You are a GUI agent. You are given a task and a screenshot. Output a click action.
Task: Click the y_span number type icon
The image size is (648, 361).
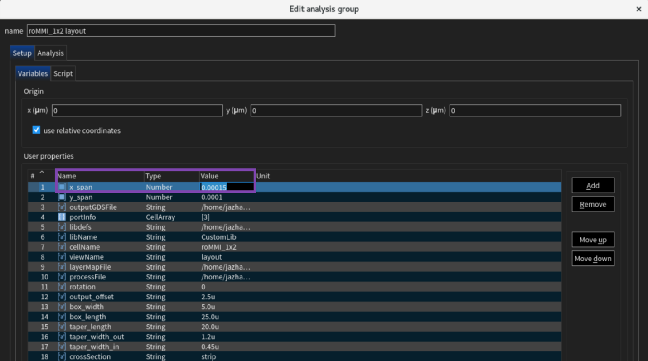(62, 197)
